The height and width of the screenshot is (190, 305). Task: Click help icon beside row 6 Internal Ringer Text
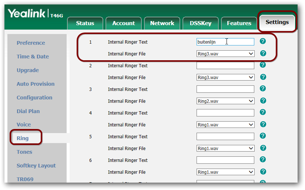(263, 160)
